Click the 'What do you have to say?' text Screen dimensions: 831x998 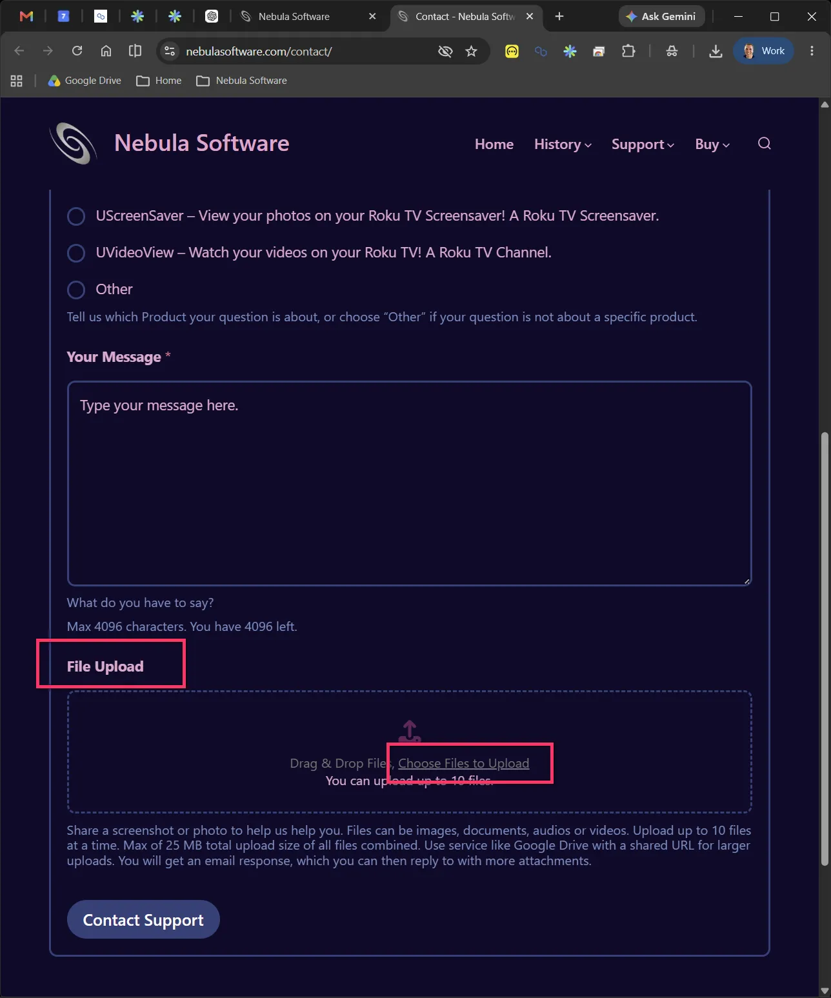coord(140,603)
